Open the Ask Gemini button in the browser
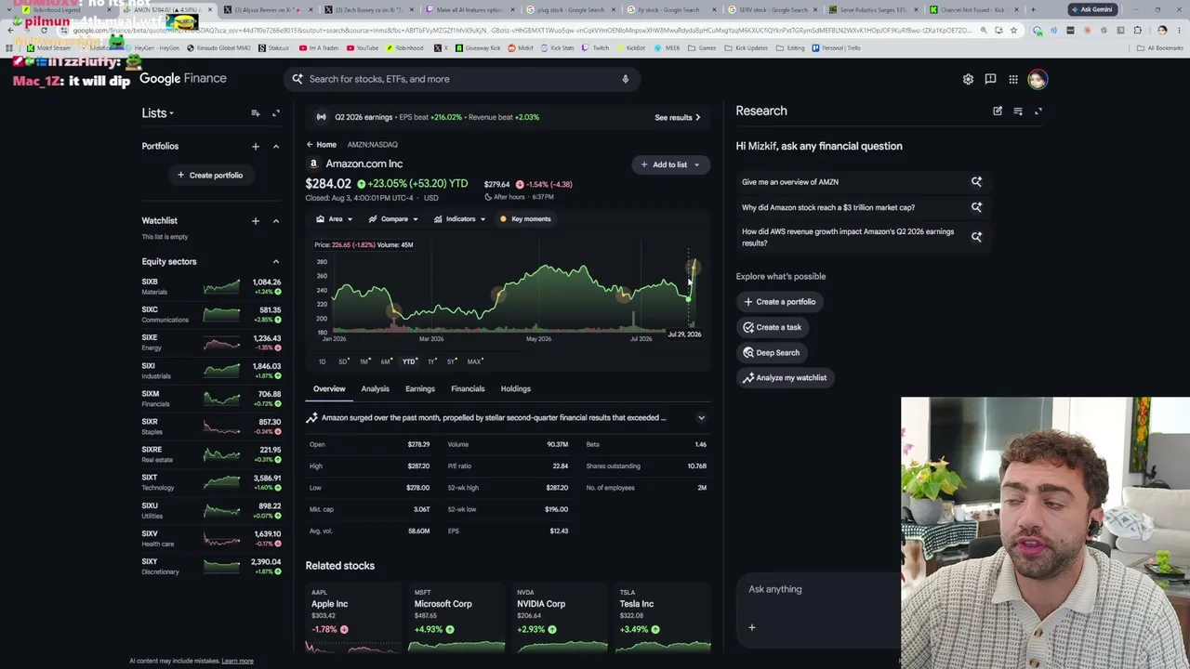The image size is (1190, 669). [x=1091, y=9]
